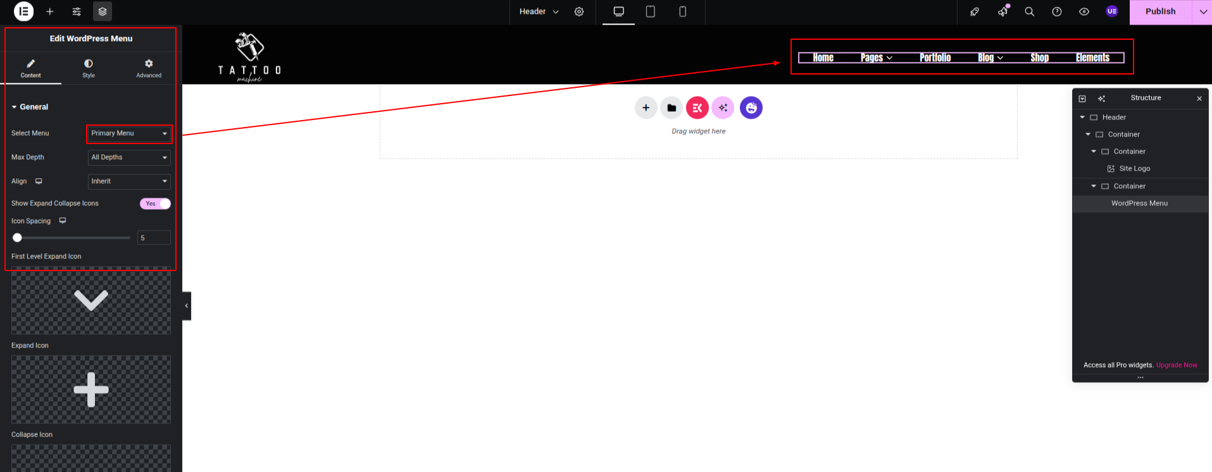
Task: Open the Finder search icon
Action: tap(1030, 11)
